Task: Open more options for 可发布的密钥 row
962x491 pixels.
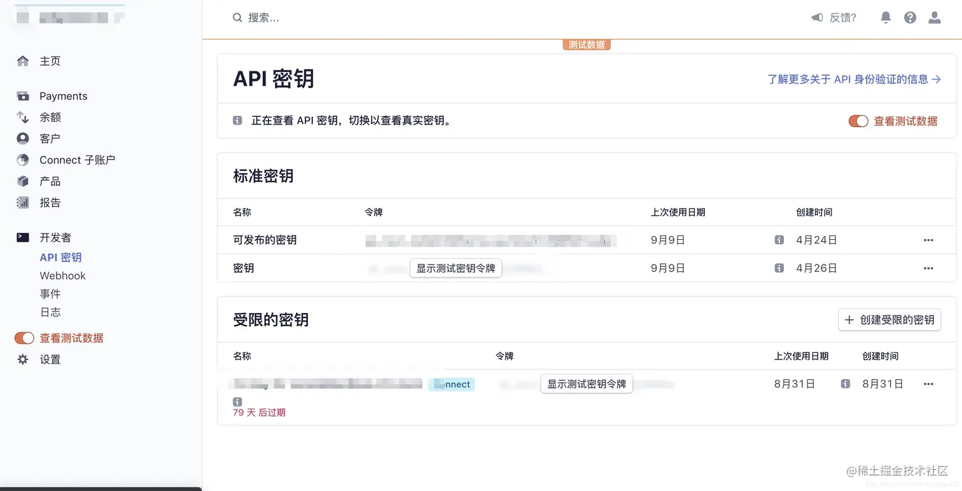Action: click(x=928, y=240)
